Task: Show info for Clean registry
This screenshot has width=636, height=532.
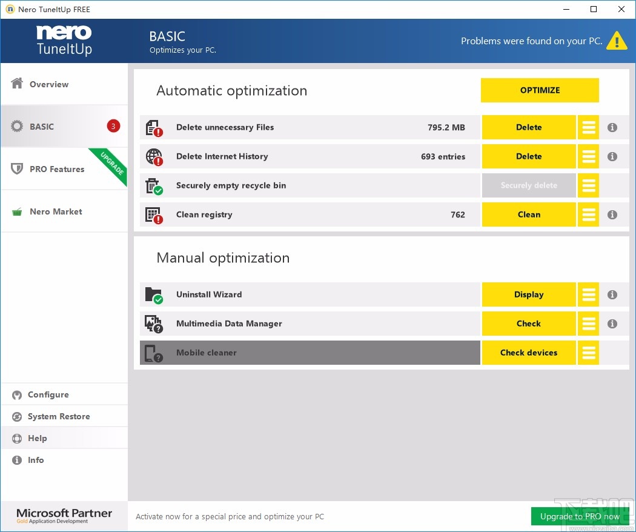Action: (612, 214)
